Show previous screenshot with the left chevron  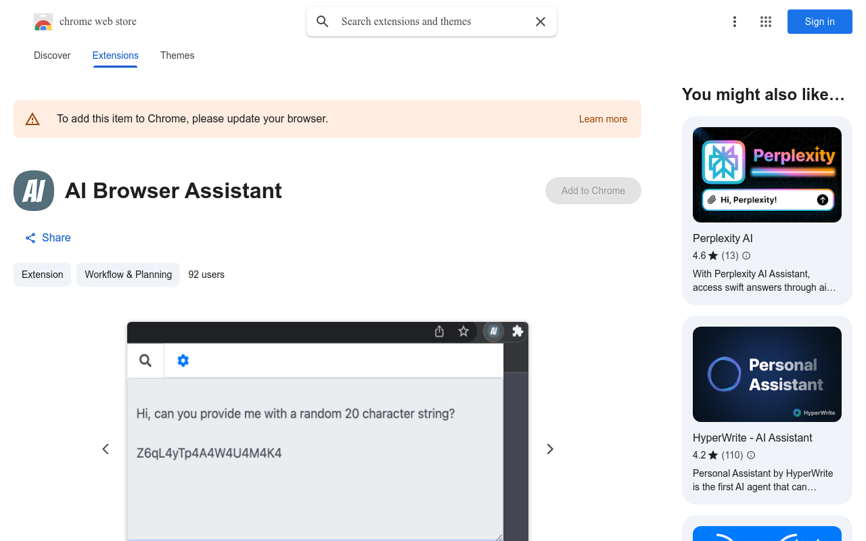(x=106, y=448)
